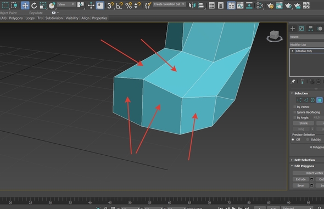
Task: Enable Ignore Backfacing checkbox
Action: pos(295,112)
